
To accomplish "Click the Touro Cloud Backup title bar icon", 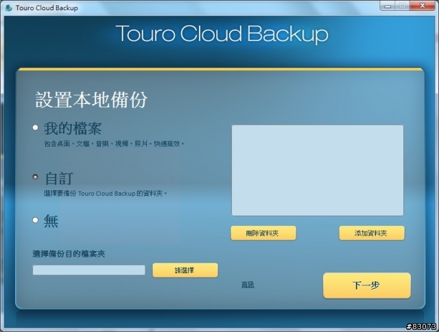I will (9, 8).
